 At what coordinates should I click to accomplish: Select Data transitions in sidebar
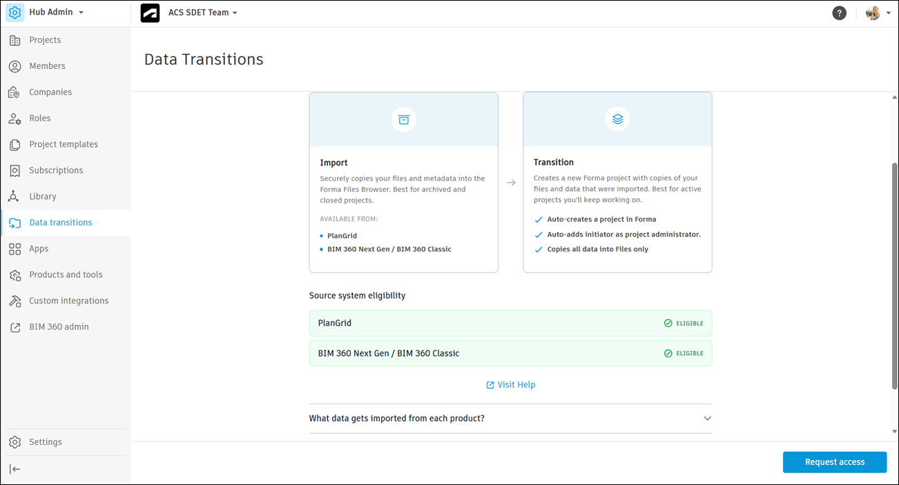(x=61, y=223)
